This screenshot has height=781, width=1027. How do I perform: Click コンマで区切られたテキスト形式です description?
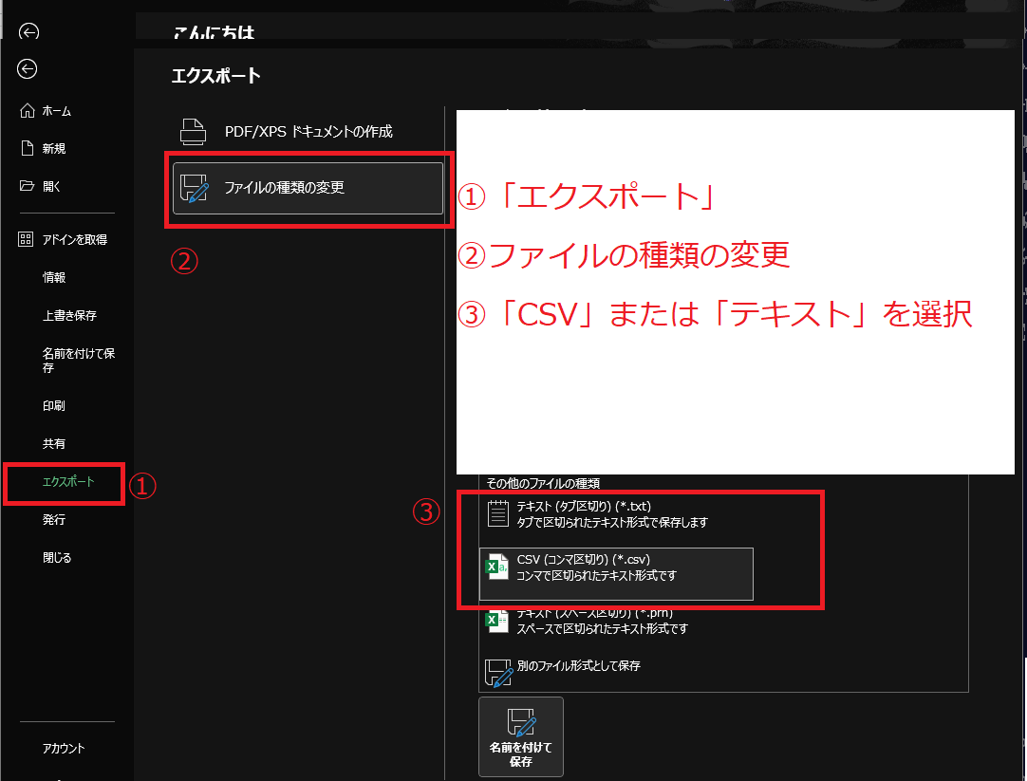coord(597,575)
